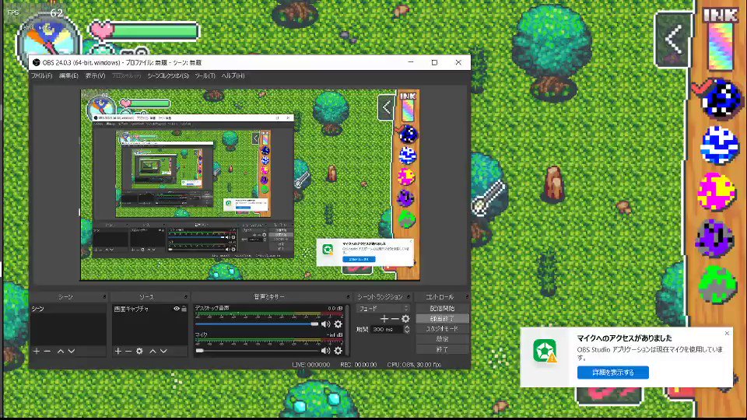Open the ファイル(F) menu
The image size is (747, 420).
point(42,75)
